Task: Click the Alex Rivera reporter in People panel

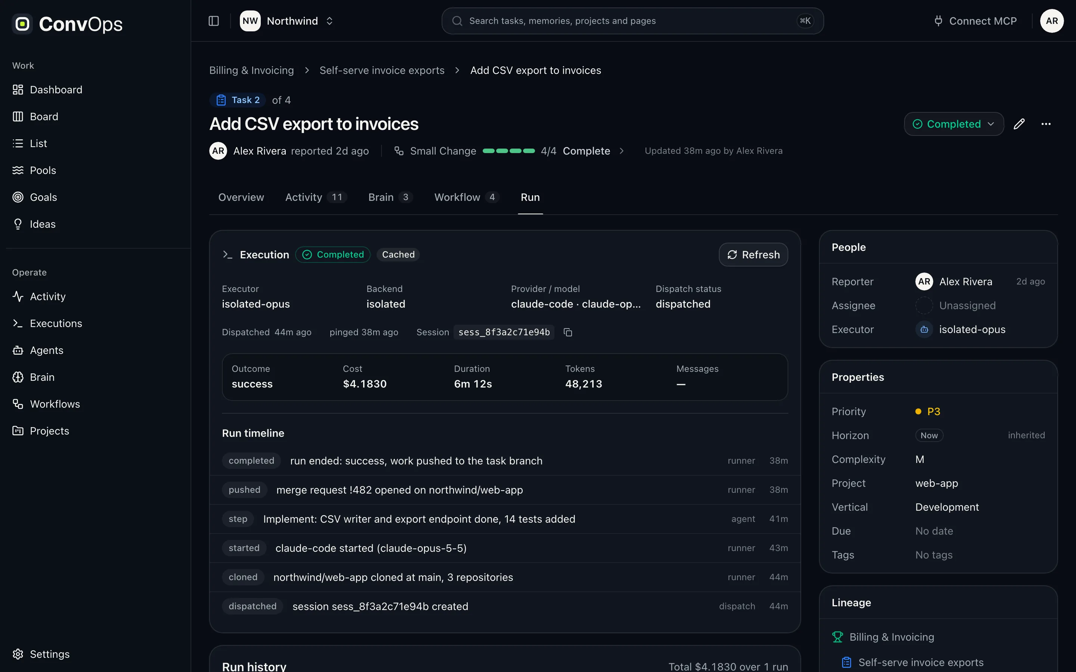Action: pos(954,282)
